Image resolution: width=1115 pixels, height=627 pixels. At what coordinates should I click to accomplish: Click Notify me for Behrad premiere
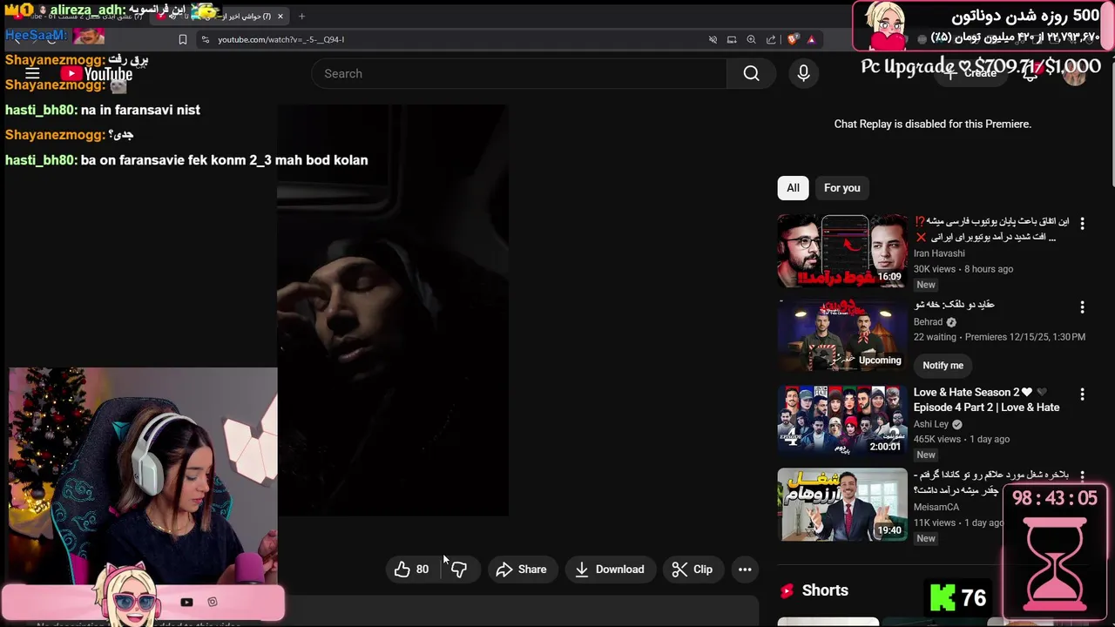[943, 366]
